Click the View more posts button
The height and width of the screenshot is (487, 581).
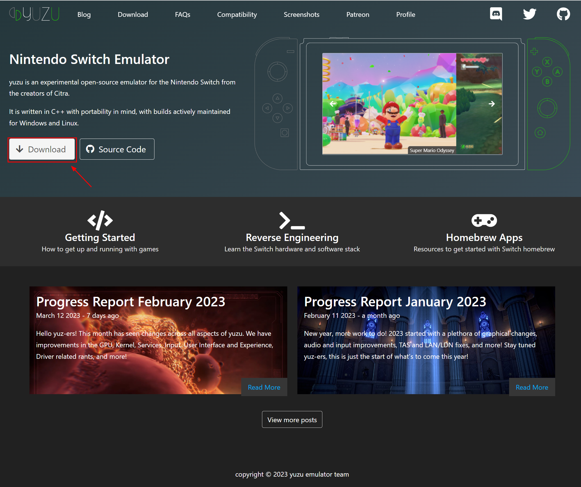292,420
